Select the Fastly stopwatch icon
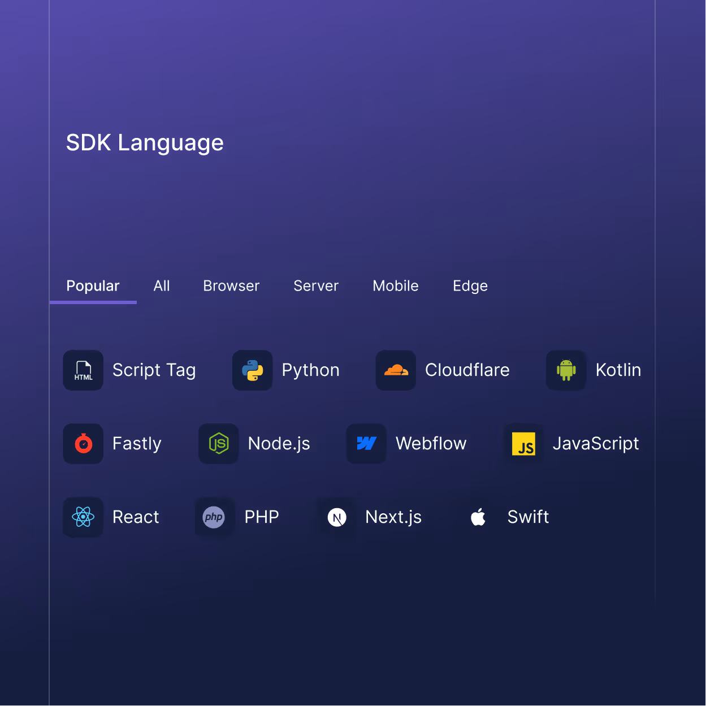The height and width of the screenshot is (706, 706). tap(83, 444)
